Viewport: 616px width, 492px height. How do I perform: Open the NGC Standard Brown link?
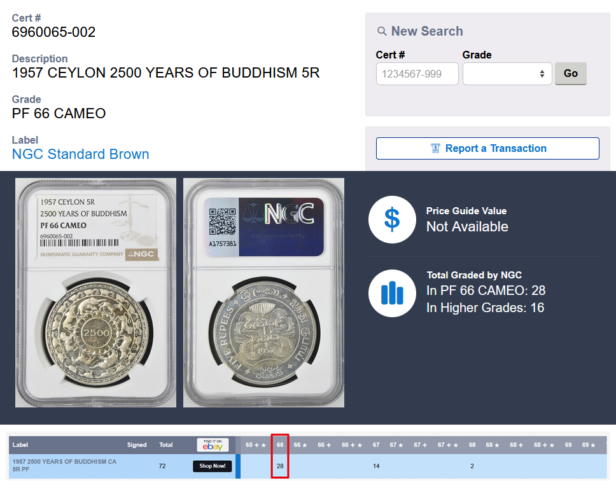[81, 154]
